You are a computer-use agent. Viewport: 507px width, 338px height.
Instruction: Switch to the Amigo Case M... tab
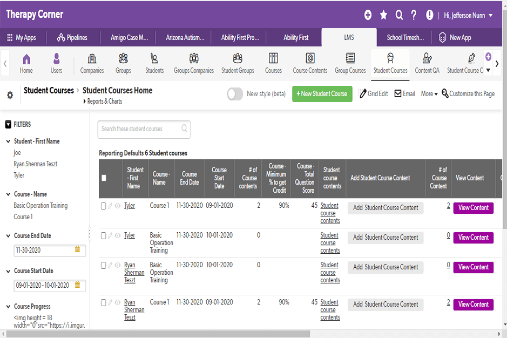click(130, 37)
